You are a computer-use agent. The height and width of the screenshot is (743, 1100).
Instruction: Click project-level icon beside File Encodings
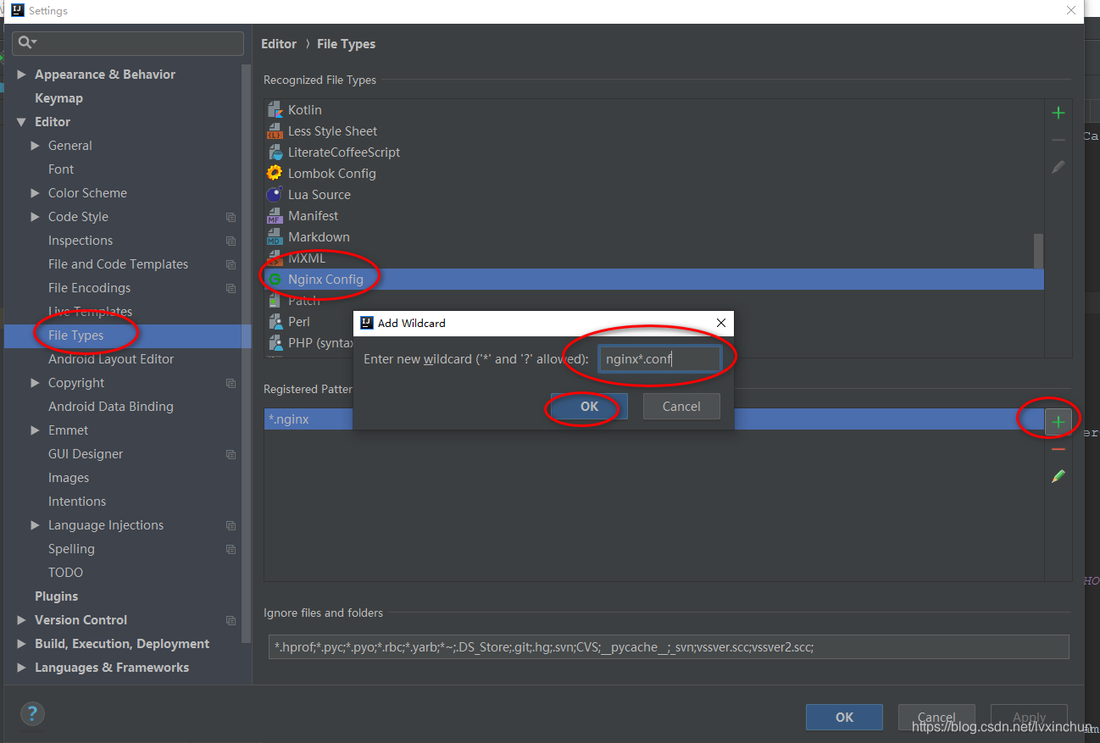(x=231, y=288)
